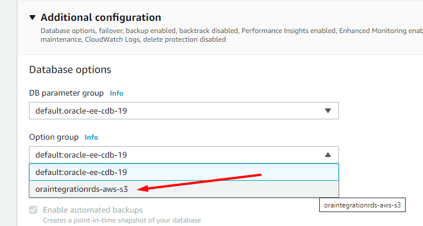The width and height of the screenshot is (423, 226).
Task: Click the oraintegrationrds-aws-s3 tooltip box
Action: click(x=362, y=205)
